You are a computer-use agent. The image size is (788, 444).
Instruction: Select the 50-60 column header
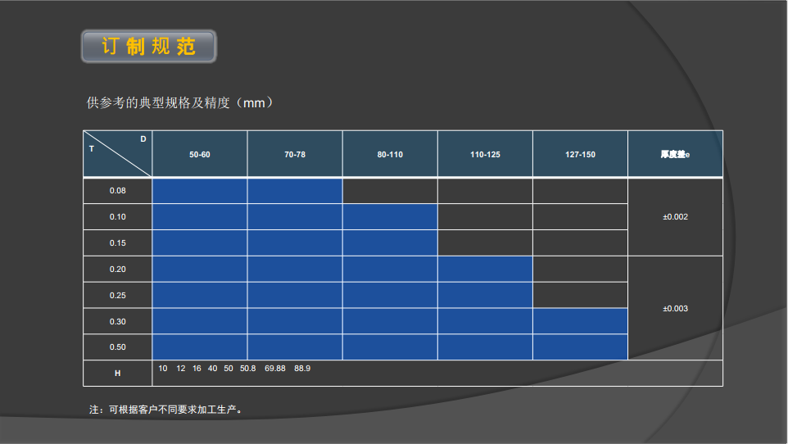pyautogui.click(x=200, y=154)
